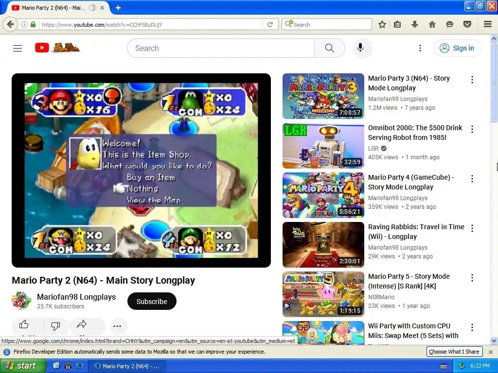The width and height of the screenshot is (498, 373).
Task: Open options menu for Mario Party 5 video
Action: tap(472, 278)
